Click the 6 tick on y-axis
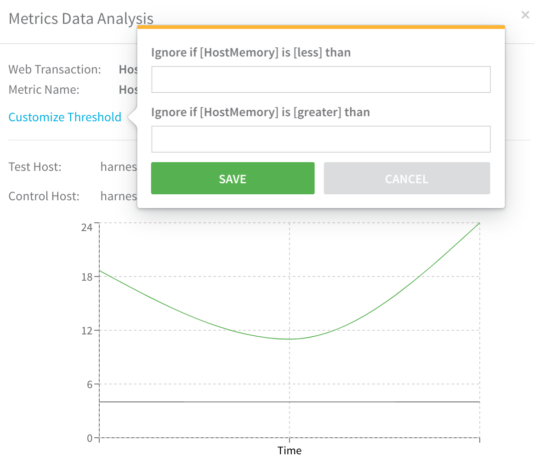 click(x=90, y=384)
